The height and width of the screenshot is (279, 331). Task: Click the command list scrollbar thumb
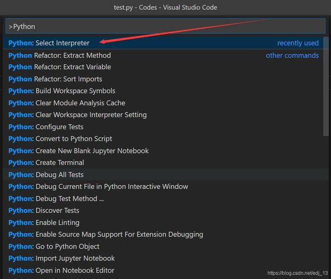326,87
